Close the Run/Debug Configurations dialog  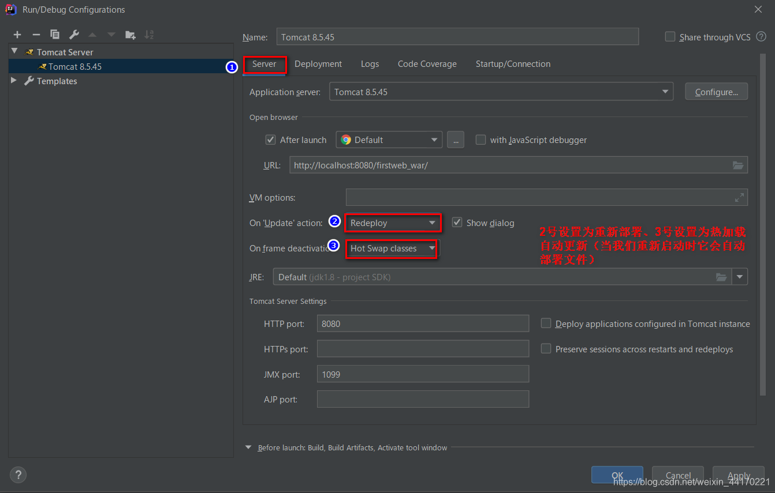[x=758, y=9]
